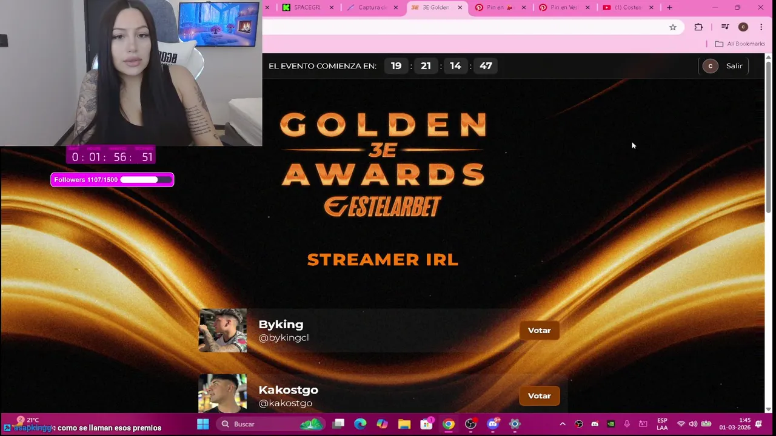The height and width of the screenshot is (436, 776).
Task: Open the Chrome extensions puzzle icon
Action: [698, 27]
